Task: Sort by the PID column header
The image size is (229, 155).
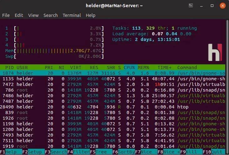Action: click(x=9, y=67)
